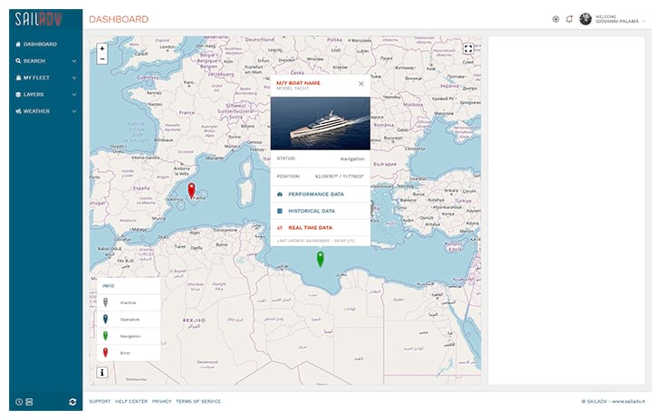
Task: Expand the My Fleet chevron arrow
Action: click(x=74, y=78)
